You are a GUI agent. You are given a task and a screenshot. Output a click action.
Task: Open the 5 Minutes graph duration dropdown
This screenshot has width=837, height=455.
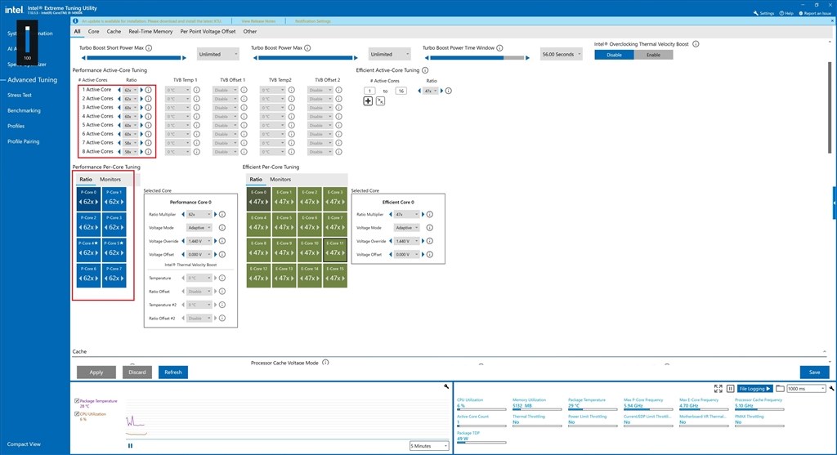tap(429, 446)
